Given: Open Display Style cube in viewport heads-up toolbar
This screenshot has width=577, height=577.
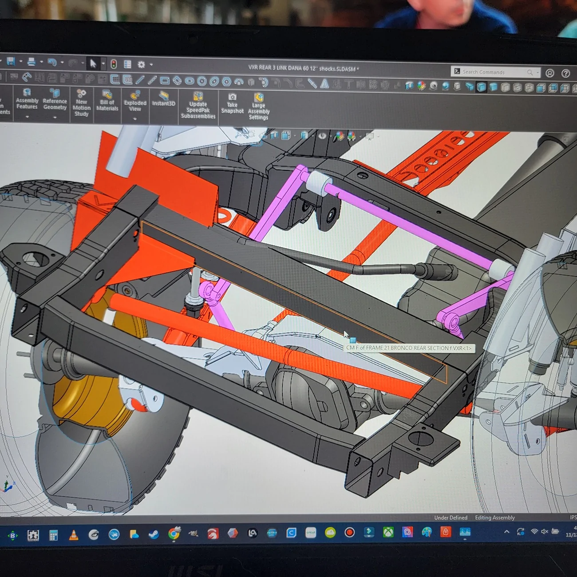Looking at the screenshot, I should point(304,135).
